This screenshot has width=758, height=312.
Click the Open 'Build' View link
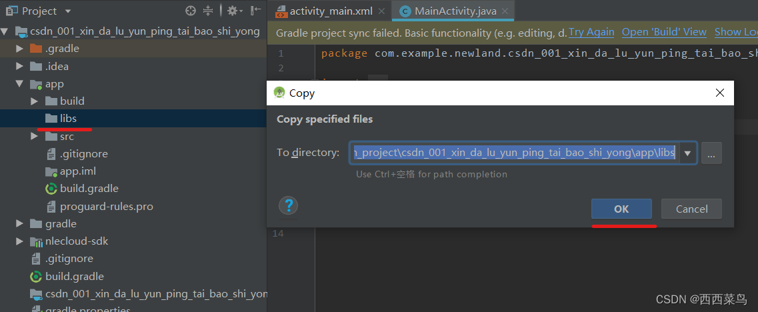664,33
